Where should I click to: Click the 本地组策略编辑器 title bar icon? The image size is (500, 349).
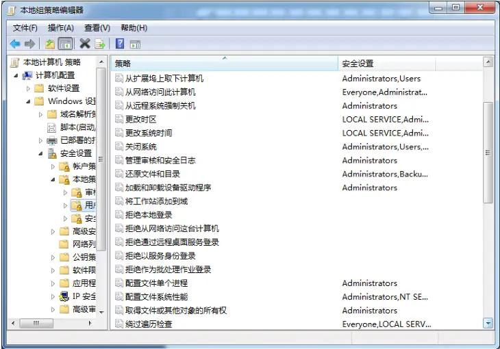(12, 10)
